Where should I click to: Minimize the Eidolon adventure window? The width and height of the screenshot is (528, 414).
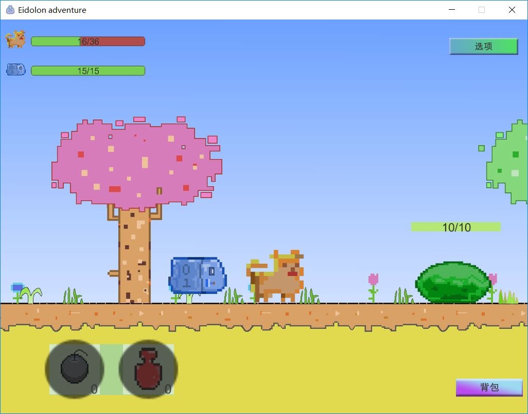pos(452,10)
